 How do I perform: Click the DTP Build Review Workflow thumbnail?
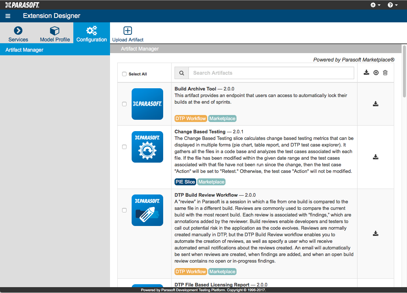147,210
